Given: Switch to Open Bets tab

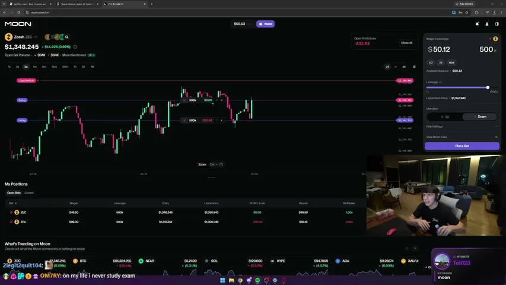Looking at the screenshot, I should click(14, 193).
